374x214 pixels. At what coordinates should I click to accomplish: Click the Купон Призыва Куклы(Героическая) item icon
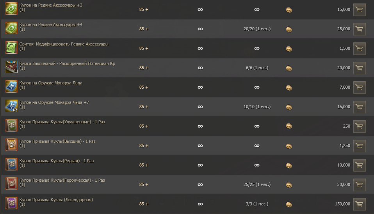(11, 184)
